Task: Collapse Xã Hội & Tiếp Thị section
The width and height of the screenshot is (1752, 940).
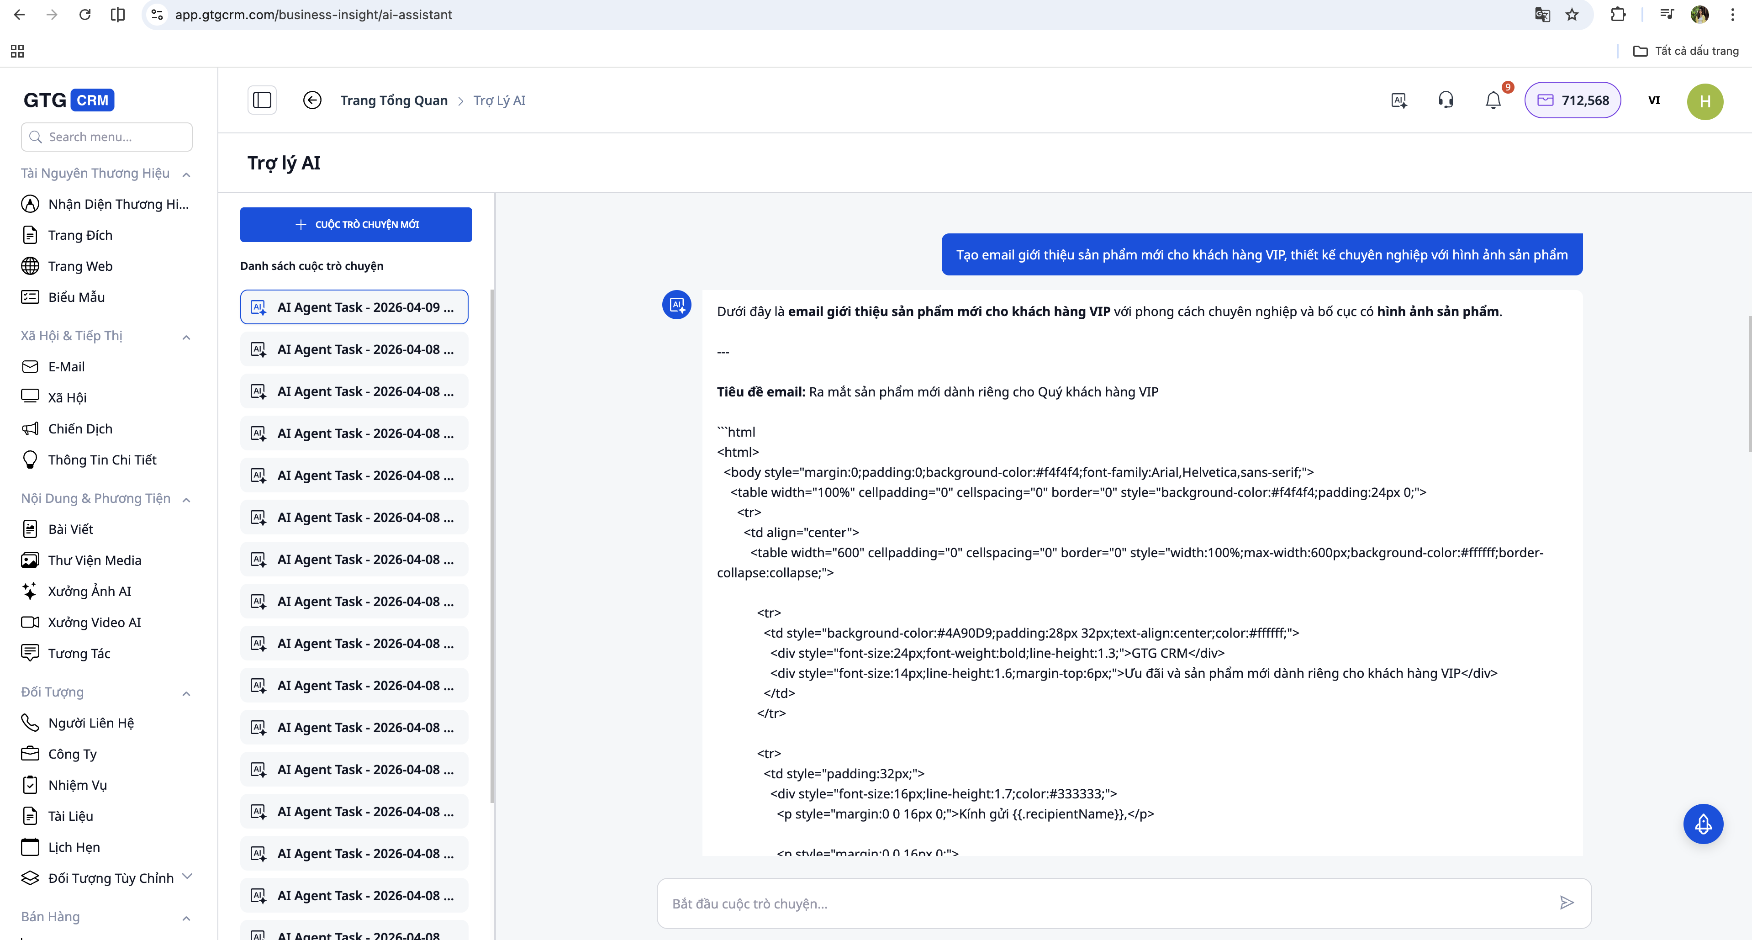Action: click(186, 337)
